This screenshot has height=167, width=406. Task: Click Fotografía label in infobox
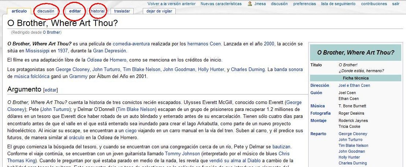[x=321, y=113]
